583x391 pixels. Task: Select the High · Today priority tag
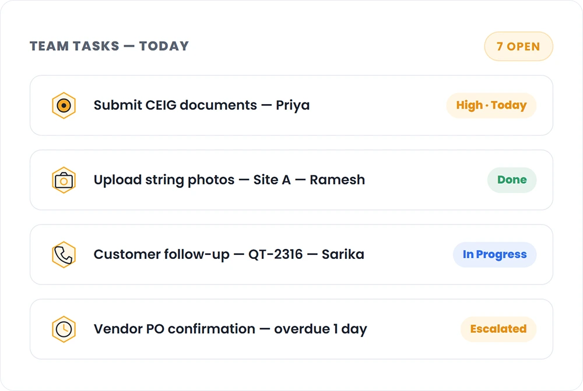tap(491, 105)
